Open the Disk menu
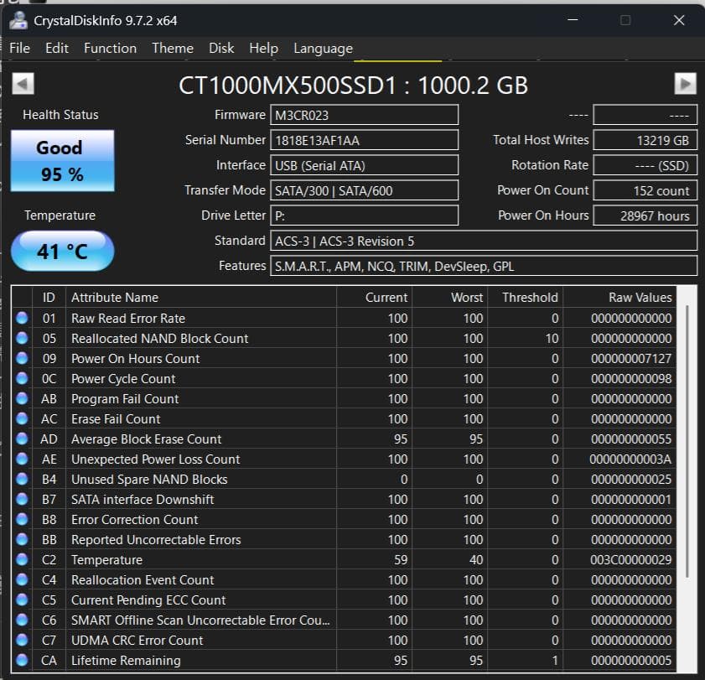705x680 pixels. pyautogui.click(x=221, y=48)
